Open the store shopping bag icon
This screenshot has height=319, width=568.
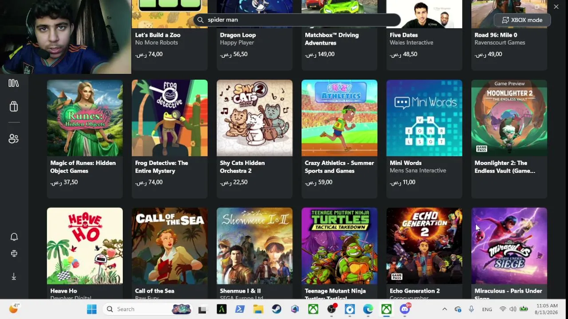pyautogui.click(x=14, y=106)
